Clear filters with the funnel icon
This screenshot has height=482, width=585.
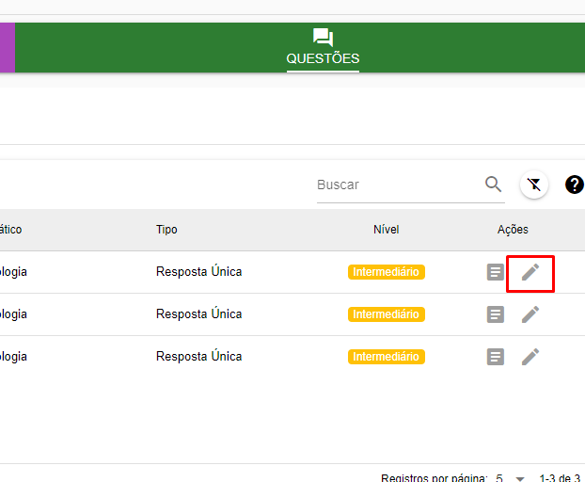pyautogui.click(x=534, y=185)
